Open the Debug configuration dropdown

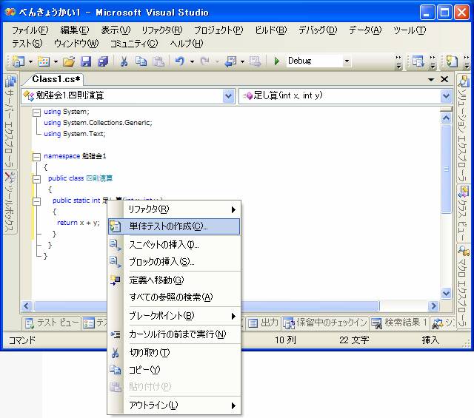tap(346, 61)
